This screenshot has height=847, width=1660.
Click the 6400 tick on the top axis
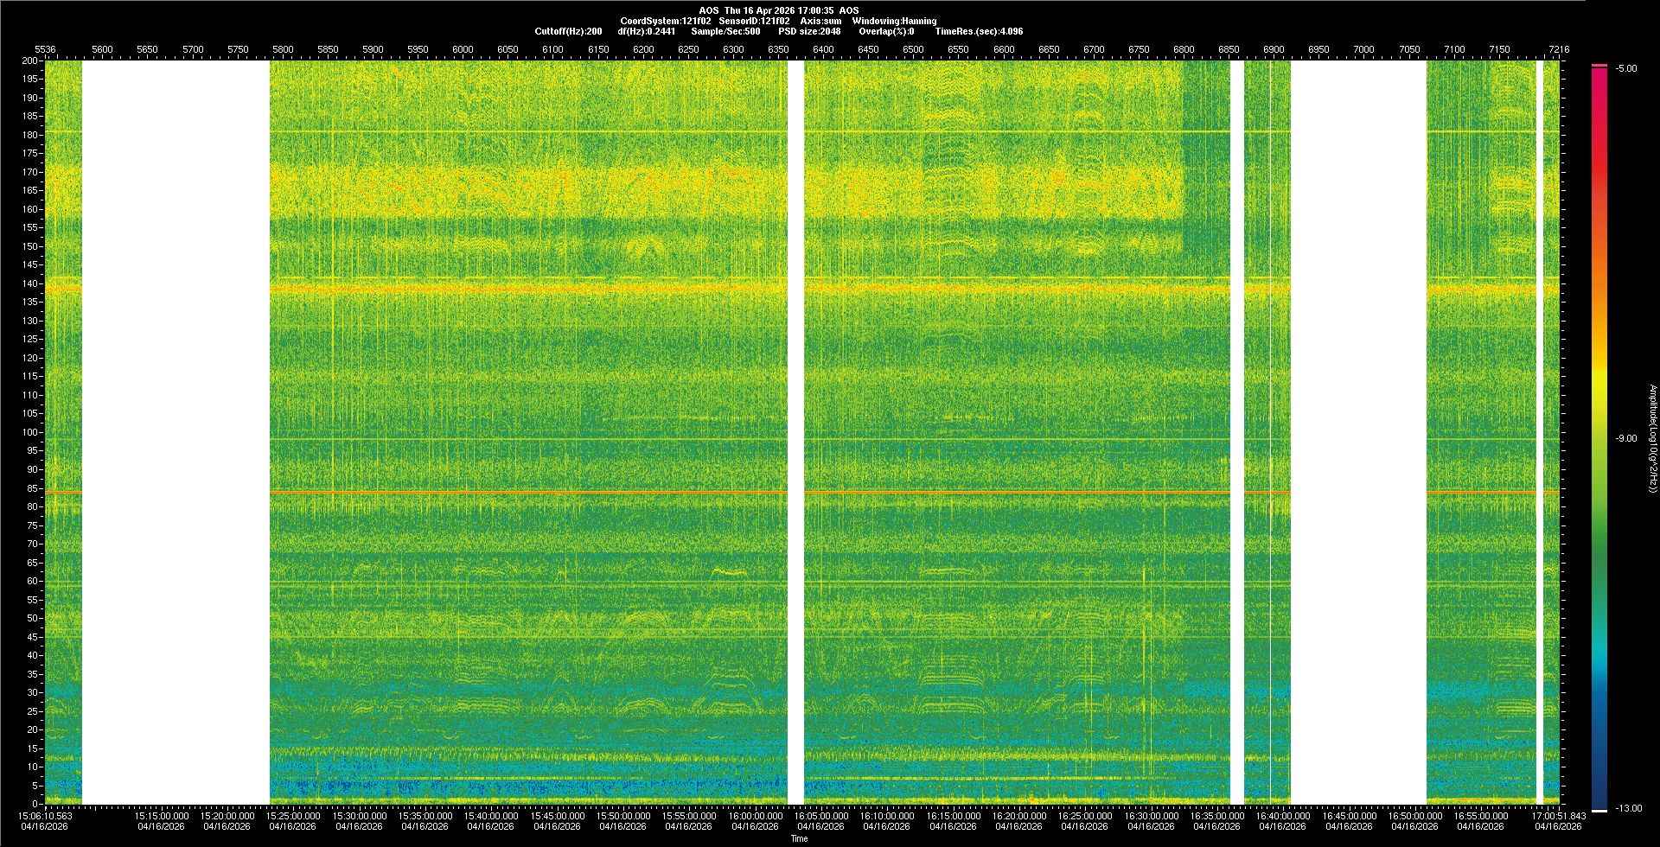823,49
